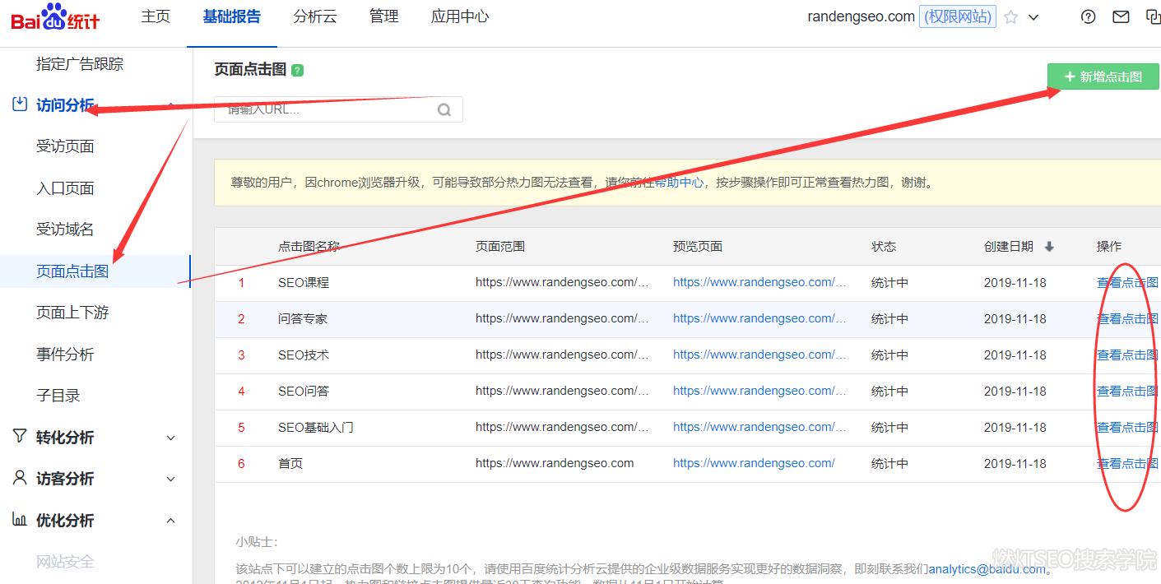Image resolution: width=1161 pixels, height=584 pixels.
Task: Open preview page link for SEO课程
Action: tap(759, 282)
